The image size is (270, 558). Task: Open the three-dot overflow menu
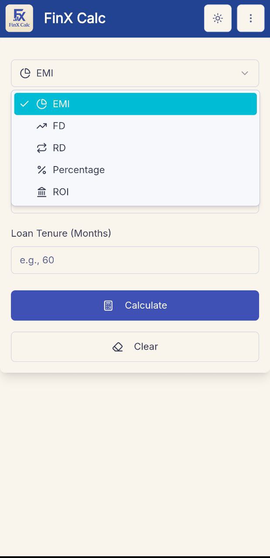[250, 18]
